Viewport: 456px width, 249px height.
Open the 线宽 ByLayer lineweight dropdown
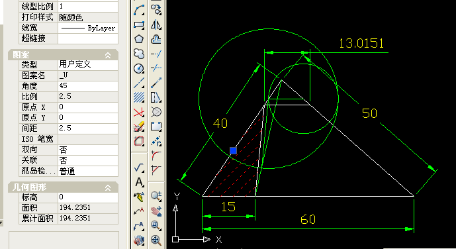[x=88, y=28]
